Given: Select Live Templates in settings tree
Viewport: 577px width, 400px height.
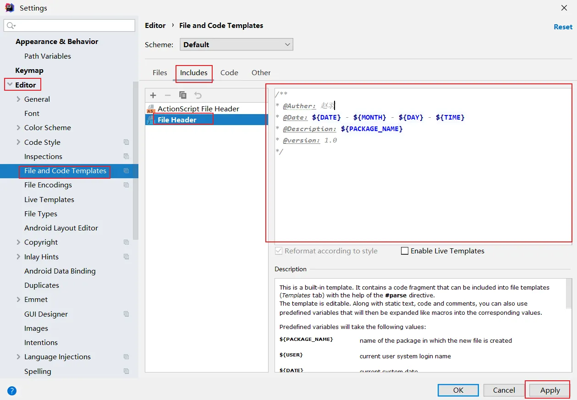Looking at the screenshot, I should click(49, 200).
